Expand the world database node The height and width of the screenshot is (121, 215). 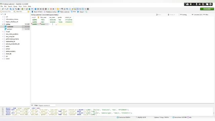pos(3,59)
